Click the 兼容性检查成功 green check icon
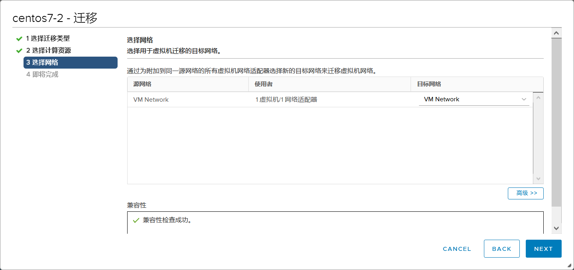 tap(136, 220)
